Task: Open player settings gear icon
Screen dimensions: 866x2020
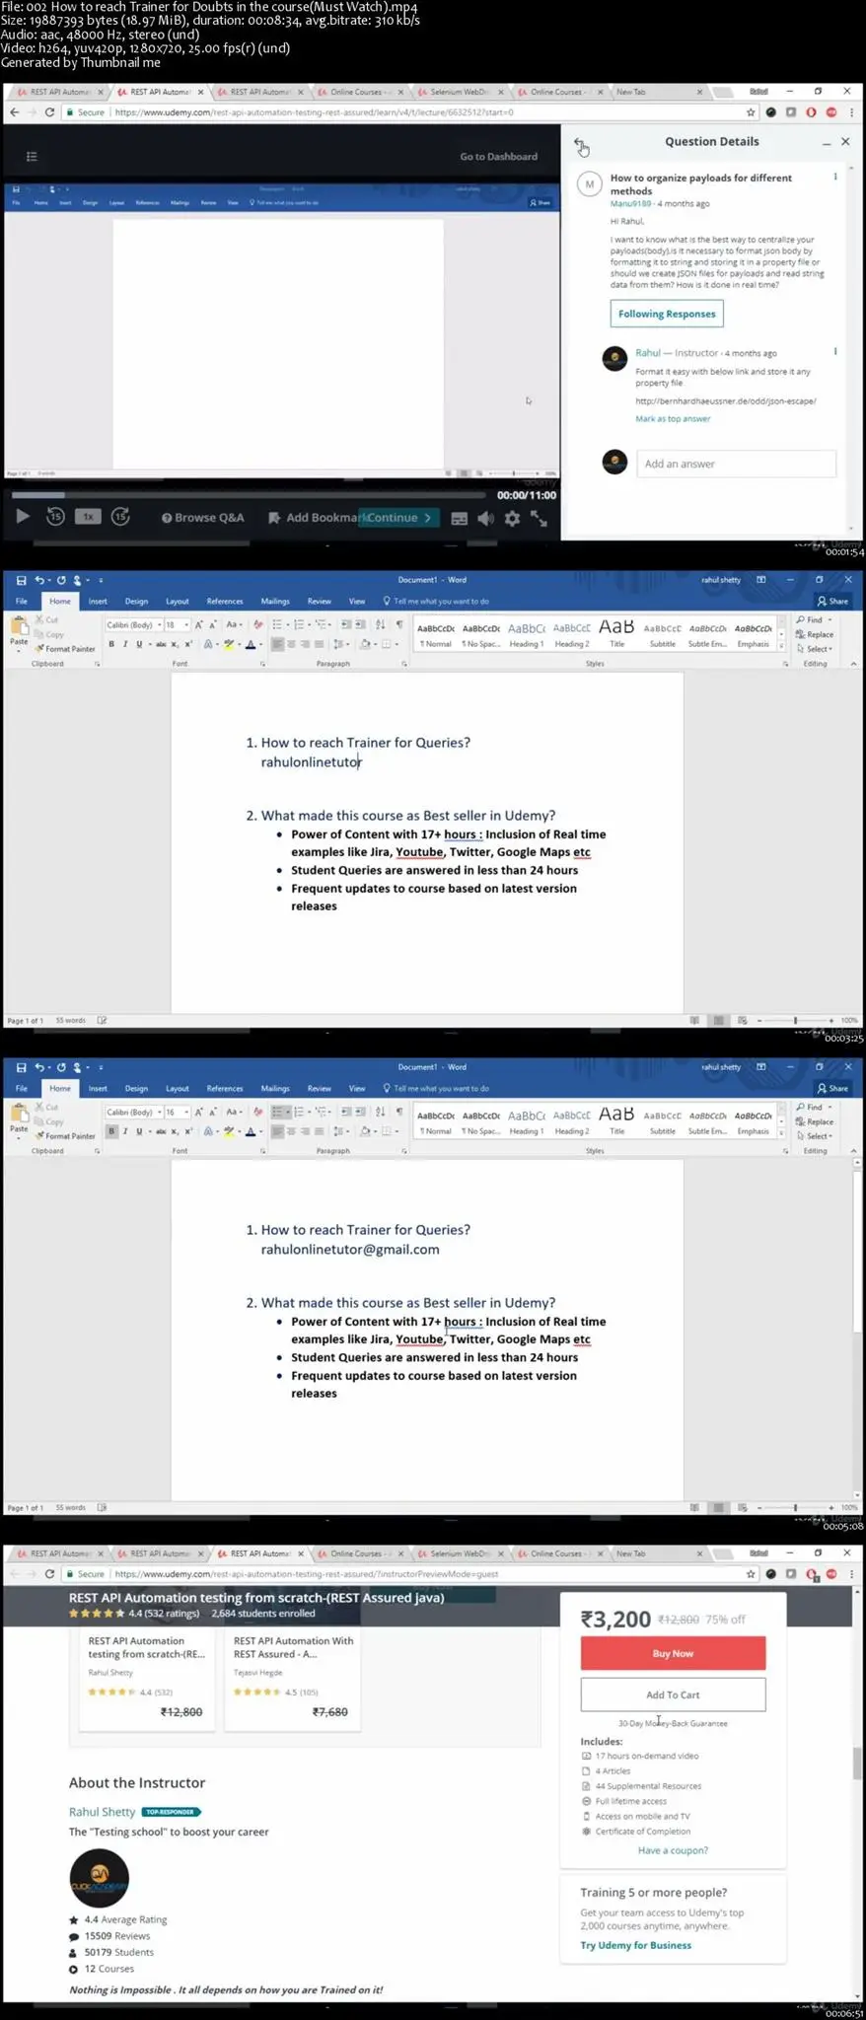Action: click(512, 518)
